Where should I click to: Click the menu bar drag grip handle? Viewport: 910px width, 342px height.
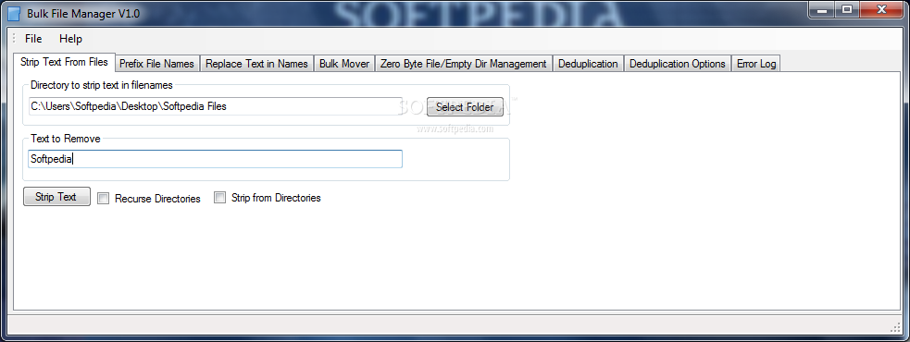(x=14, y=39)
